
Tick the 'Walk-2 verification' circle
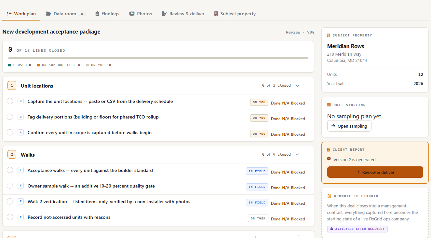tap(10, 202)
